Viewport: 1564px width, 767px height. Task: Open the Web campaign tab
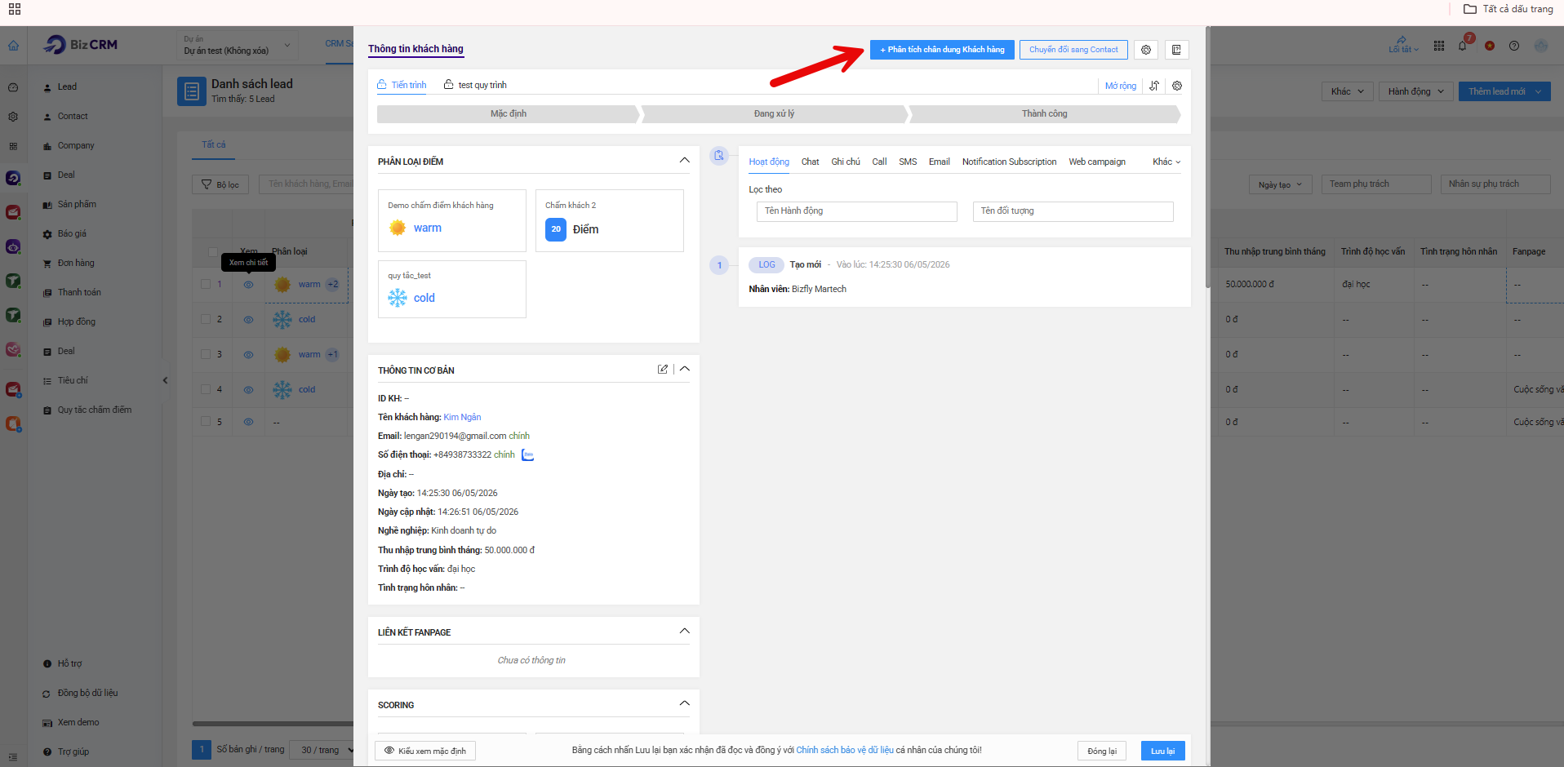pos(1097,162)
